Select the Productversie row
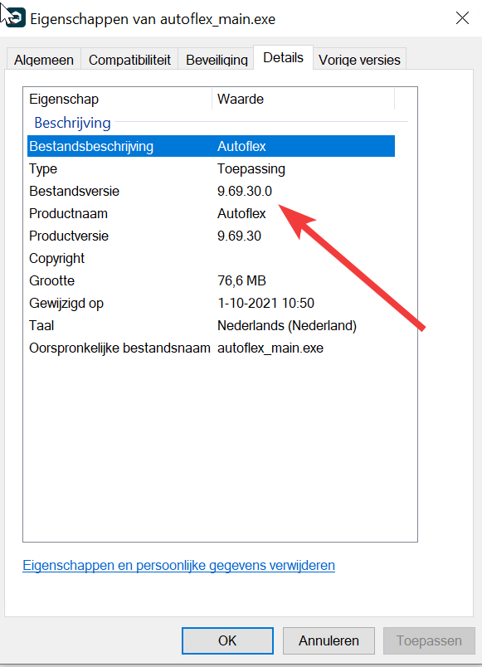The width and height of the screenshot is (482, 667). click(211, 236)
